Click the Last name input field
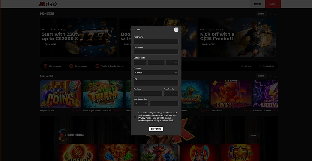Viewport: 312px width, 161px height. (x=156, y=52)
